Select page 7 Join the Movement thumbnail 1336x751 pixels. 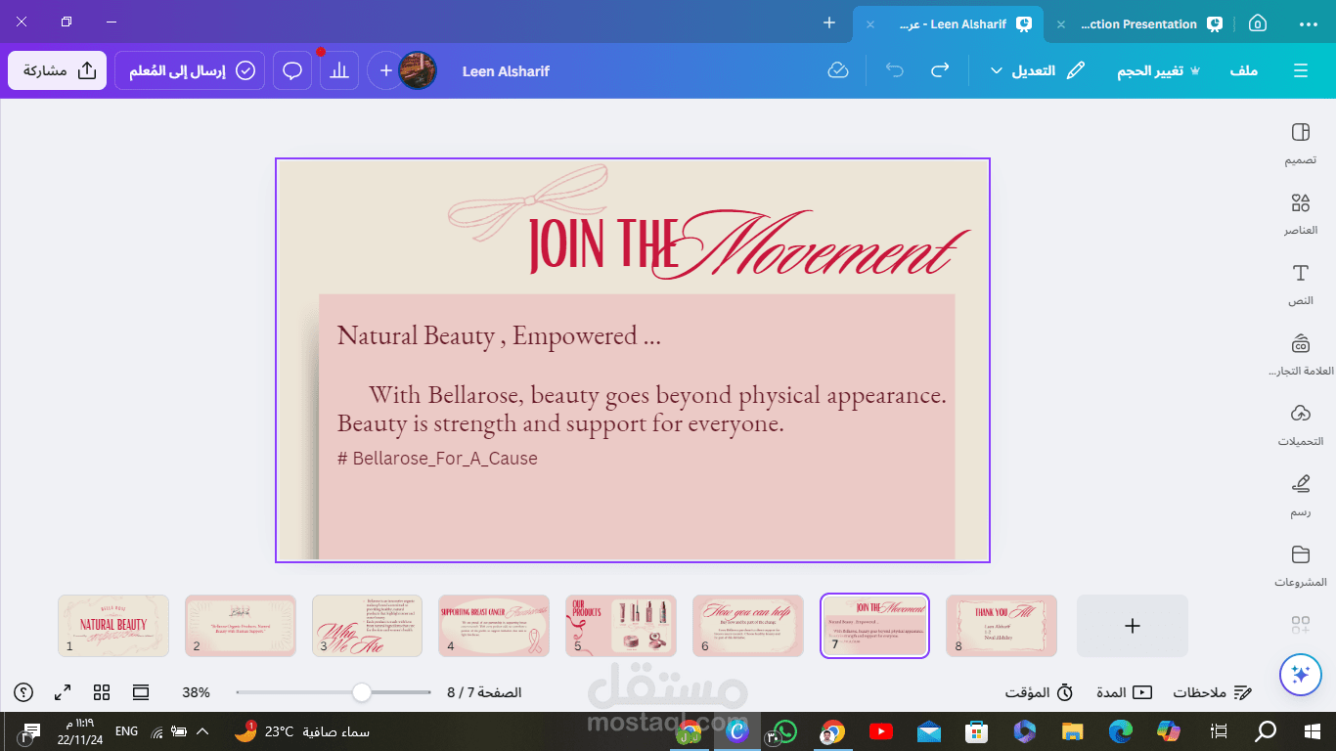874,626
